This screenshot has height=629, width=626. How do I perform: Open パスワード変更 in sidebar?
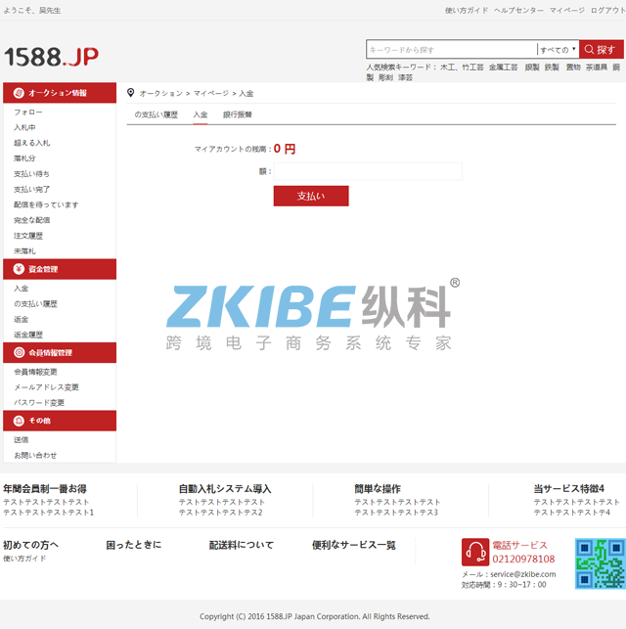pos(39,403)
